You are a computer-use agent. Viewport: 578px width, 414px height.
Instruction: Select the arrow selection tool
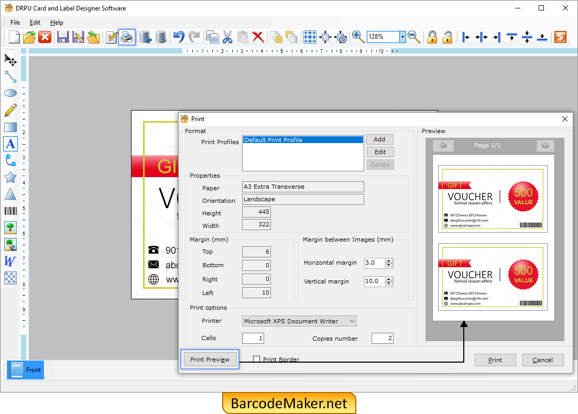click(x=10, y=60)
